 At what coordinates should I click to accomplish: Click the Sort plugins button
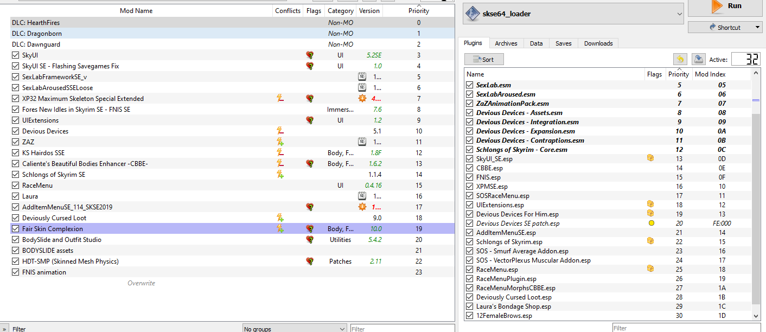pyautogui.click(x=484, y=60)
